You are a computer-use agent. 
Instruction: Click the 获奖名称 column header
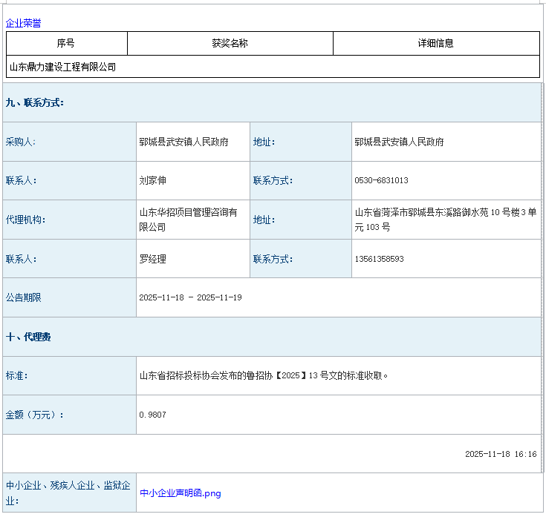tap(230, 43)
